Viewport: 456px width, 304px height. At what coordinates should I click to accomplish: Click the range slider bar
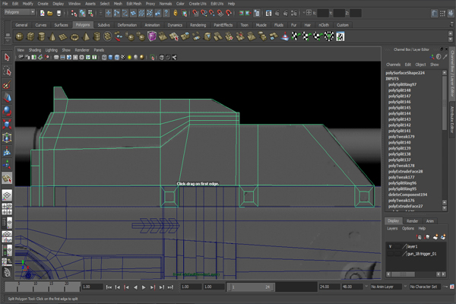click(x=251, y=287)
